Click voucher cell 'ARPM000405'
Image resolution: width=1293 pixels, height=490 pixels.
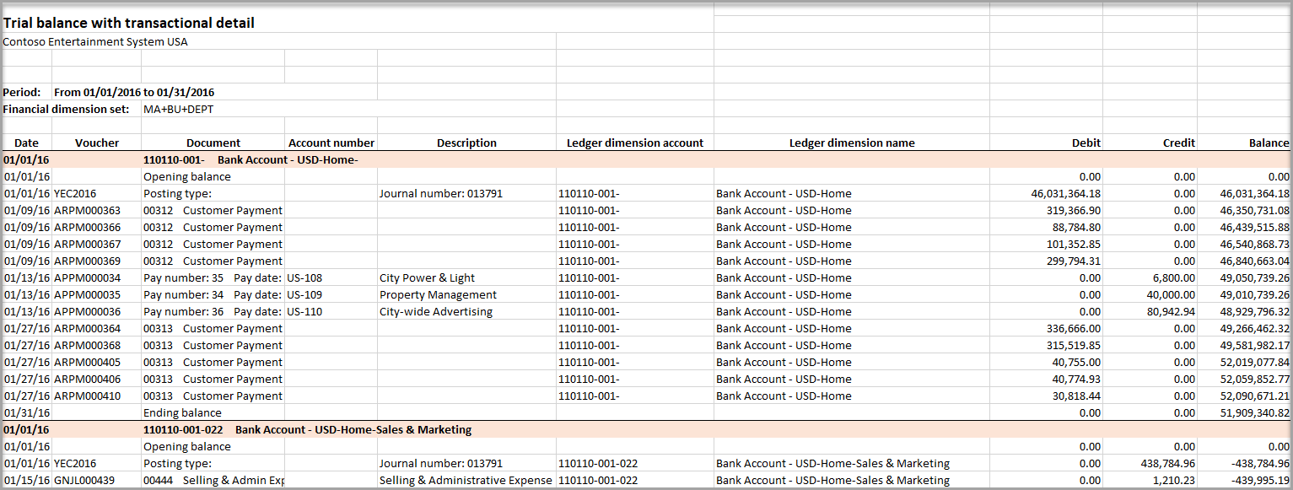coord(87,362)
